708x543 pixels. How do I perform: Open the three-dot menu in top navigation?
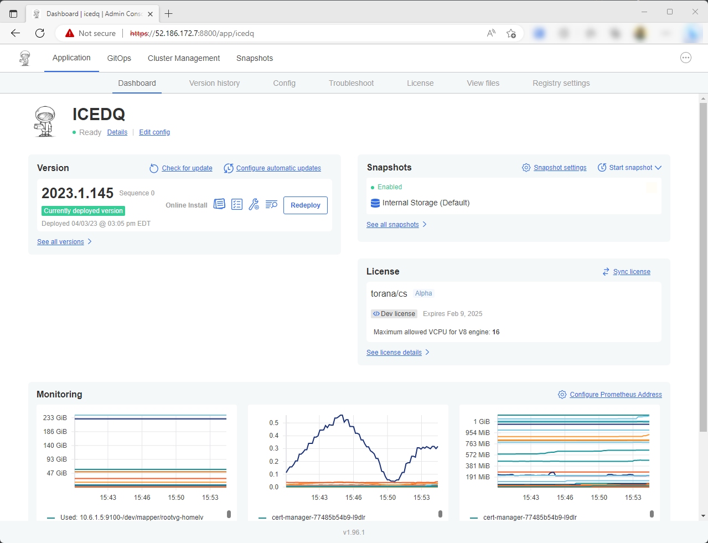[x=686, y=58]
